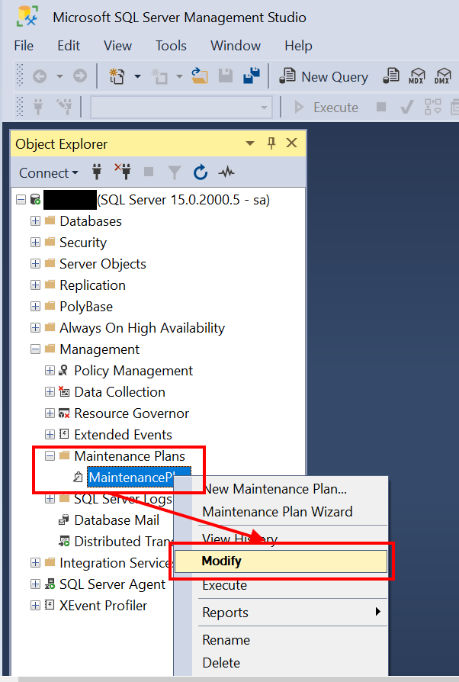Click the Open File folder icon
Viewport: 459px width, 682px height.
pos(200,76)
